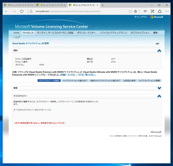Click the 詳細については、こちらをご覧ください link
Viewport: 173px width, 166px height.
point(78,75)
